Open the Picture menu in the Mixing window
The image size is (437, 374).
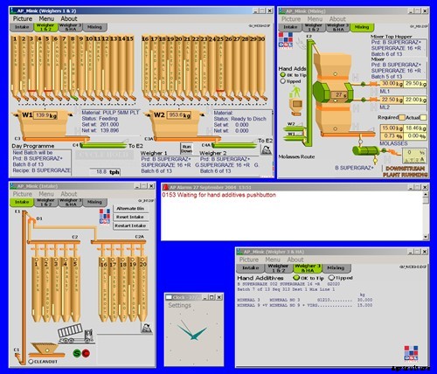tap(291, 19)
